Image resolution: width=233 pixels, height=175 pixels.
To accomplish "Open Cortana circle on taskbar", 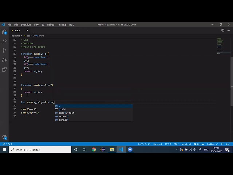I will 76,149.
